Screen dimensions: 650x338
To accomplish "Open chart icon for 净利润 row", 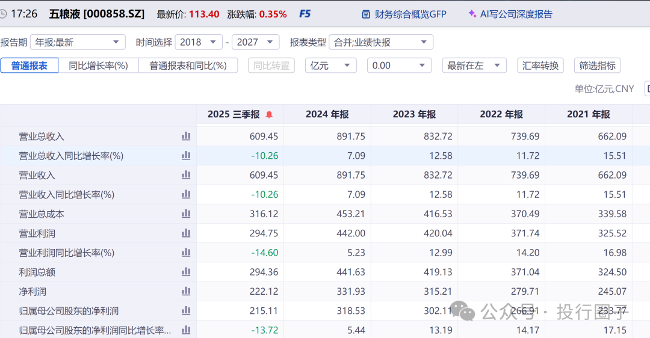I will (186, 292).
